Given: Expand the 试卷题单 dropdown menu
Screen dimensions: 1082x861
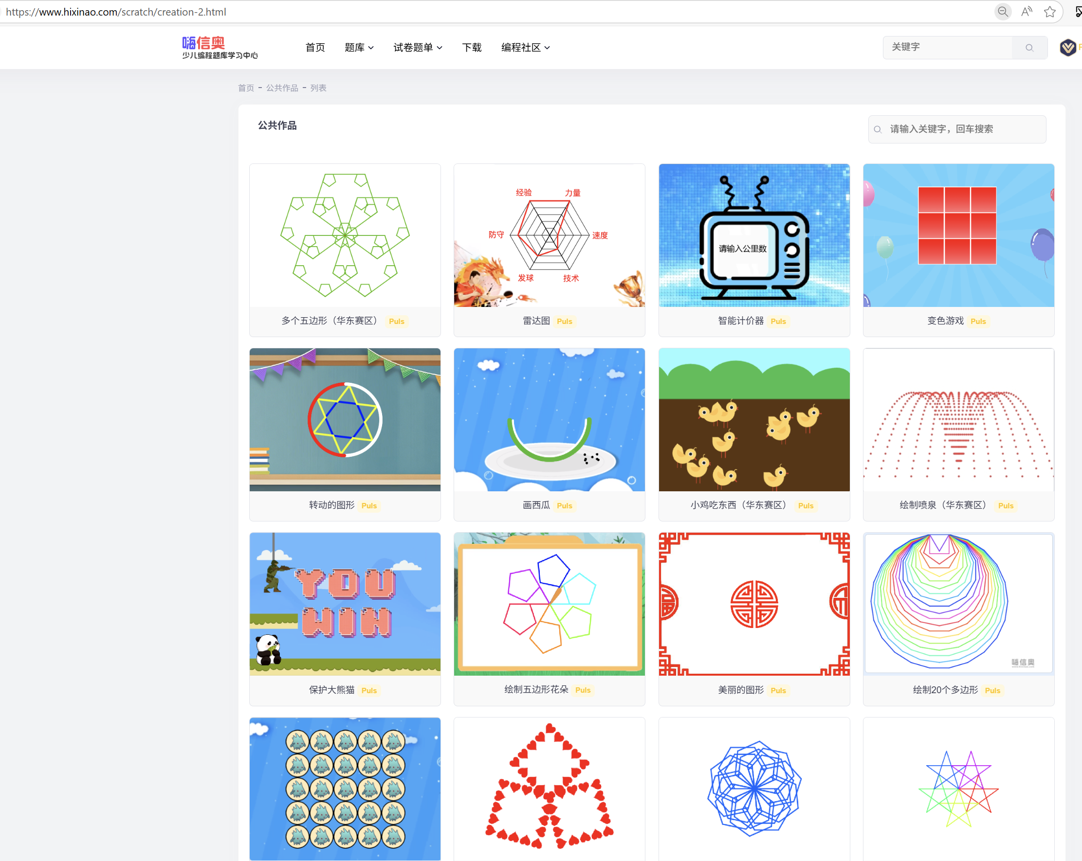Looking at the screenshot, I should tap(418, 48).
